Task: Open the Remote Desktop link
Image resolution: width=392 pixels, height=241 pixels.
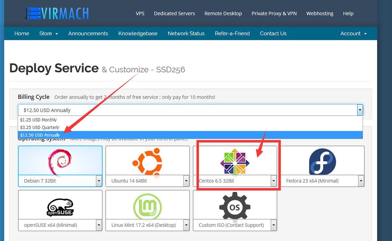Action: coord(223,13)
